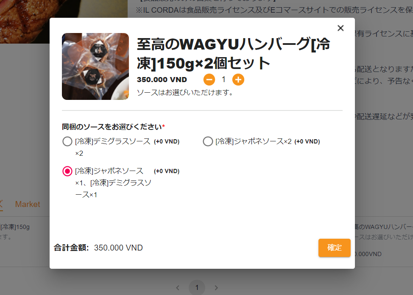Viewport: 413px width, 295px height.
Task: Click the 合計金額 350.000 VND total
Action: pos(98,248)
